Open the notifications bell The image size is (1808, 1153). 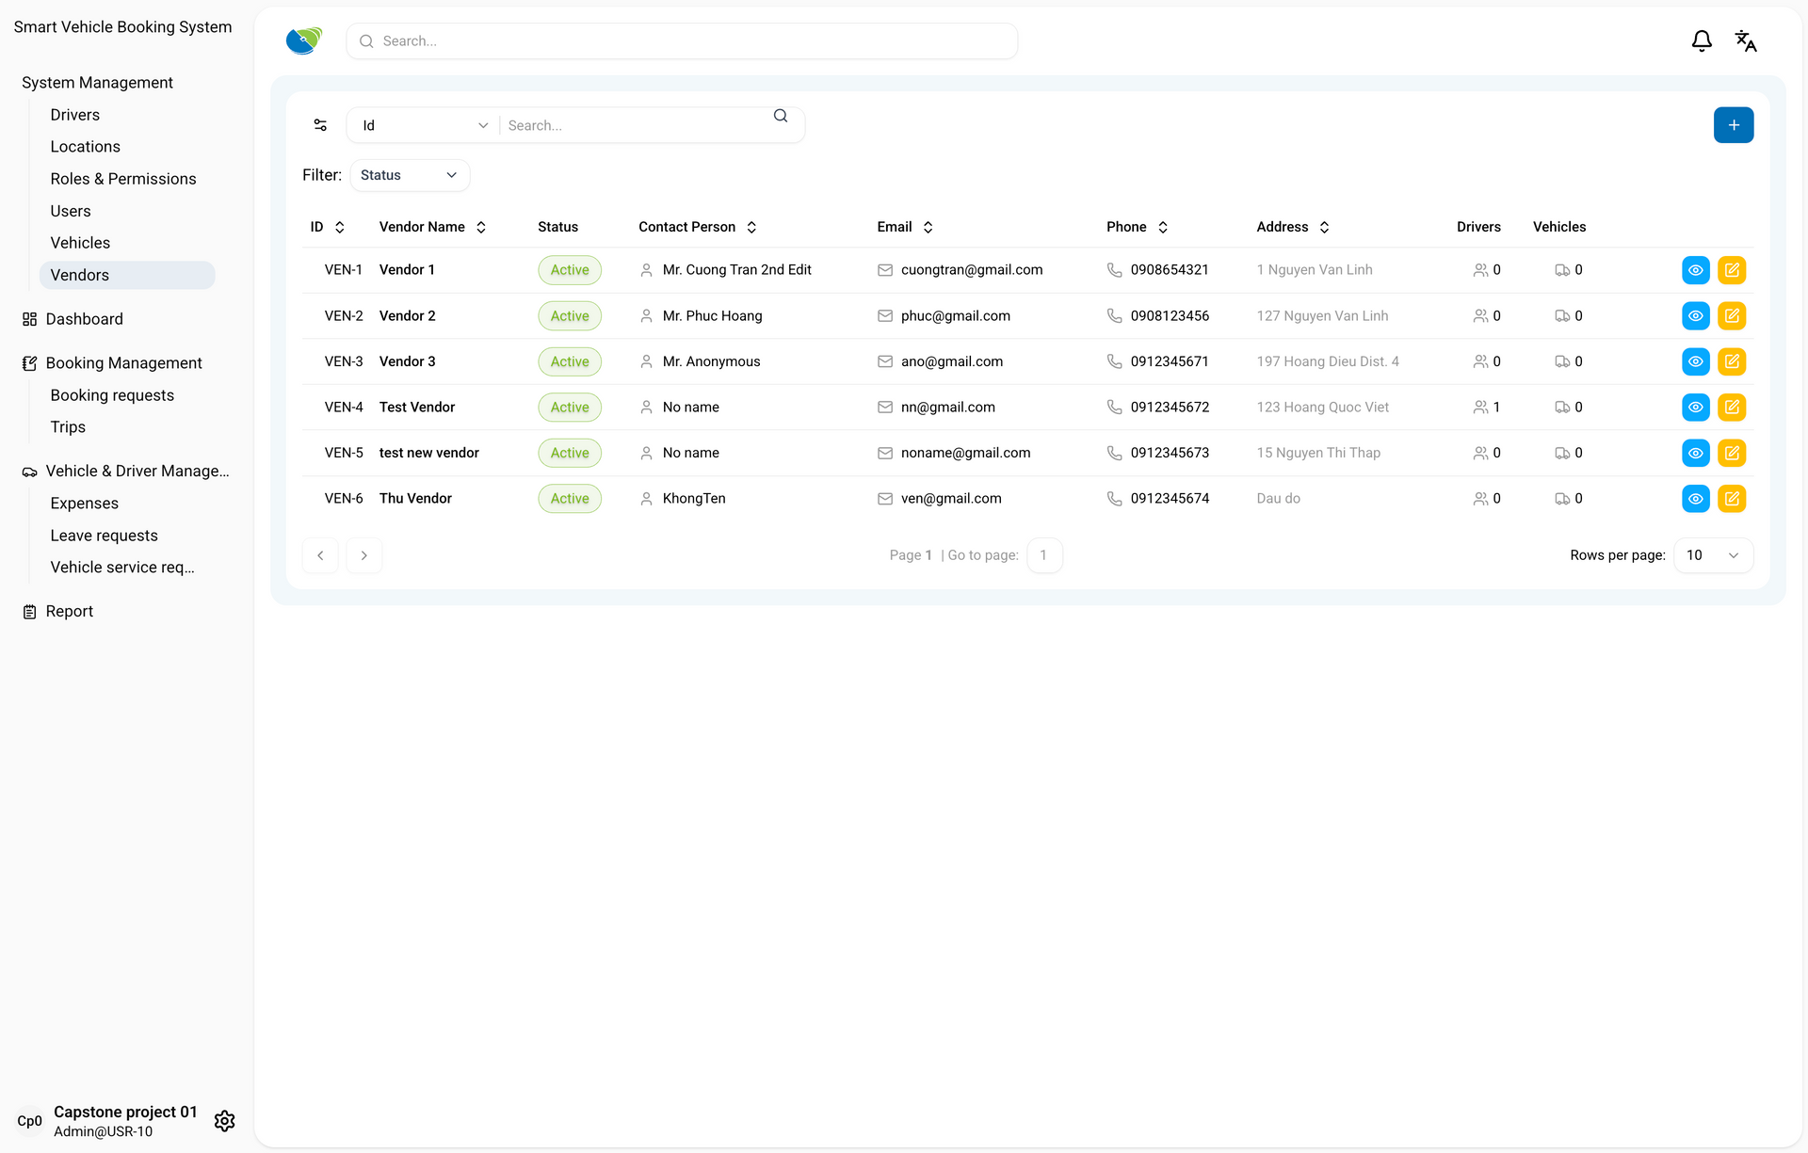1701,41
